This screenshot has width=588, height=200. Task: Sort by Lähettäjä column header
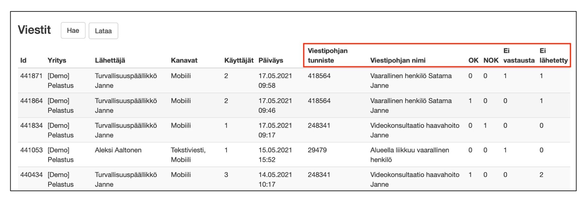[x=110, y=60]
